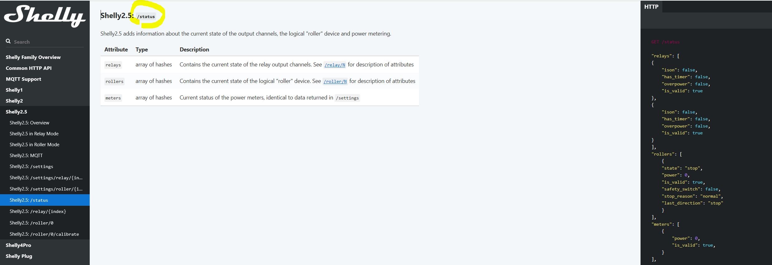
Task: Click the intro sentence about Shelly2.5 status
Action: coord(245,34)
